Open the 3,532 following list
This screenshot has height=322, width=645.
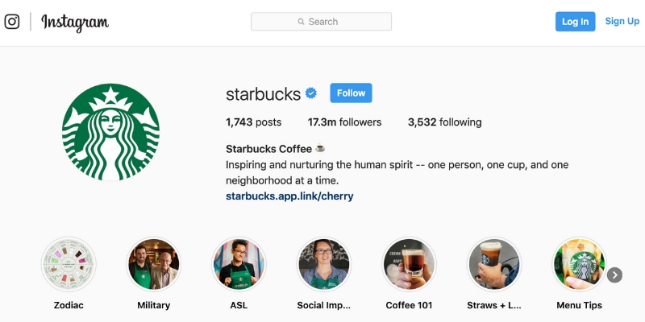point(445,122)
